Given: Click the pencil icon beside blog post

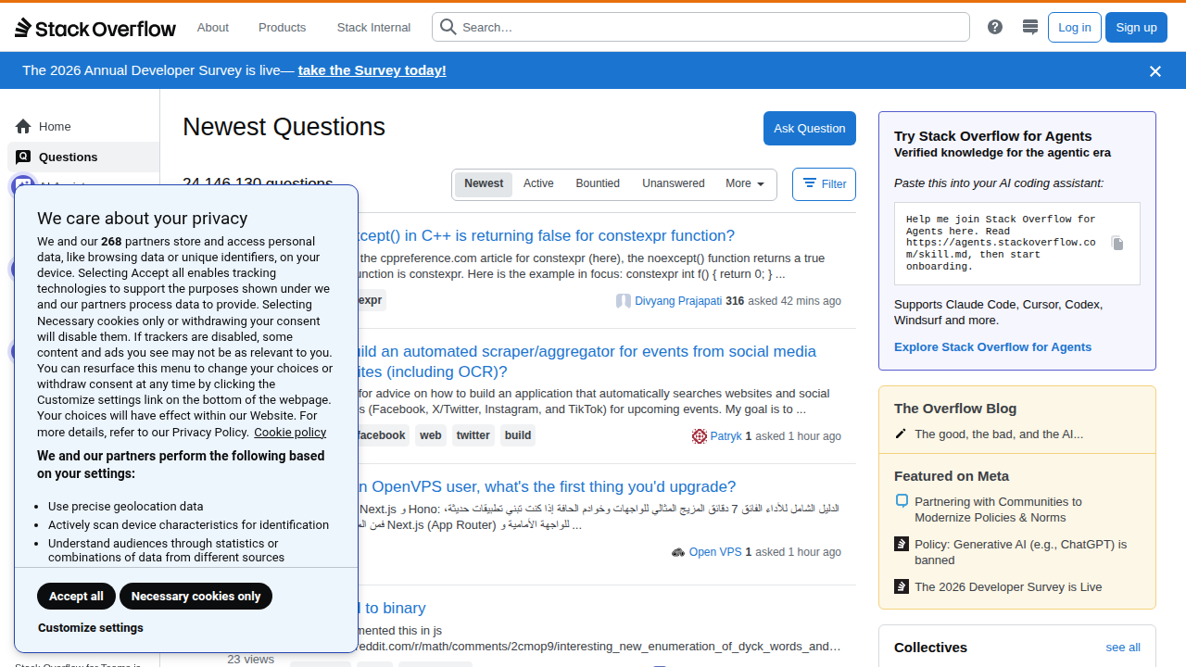Looking at the screenshot, I should 902,434.
